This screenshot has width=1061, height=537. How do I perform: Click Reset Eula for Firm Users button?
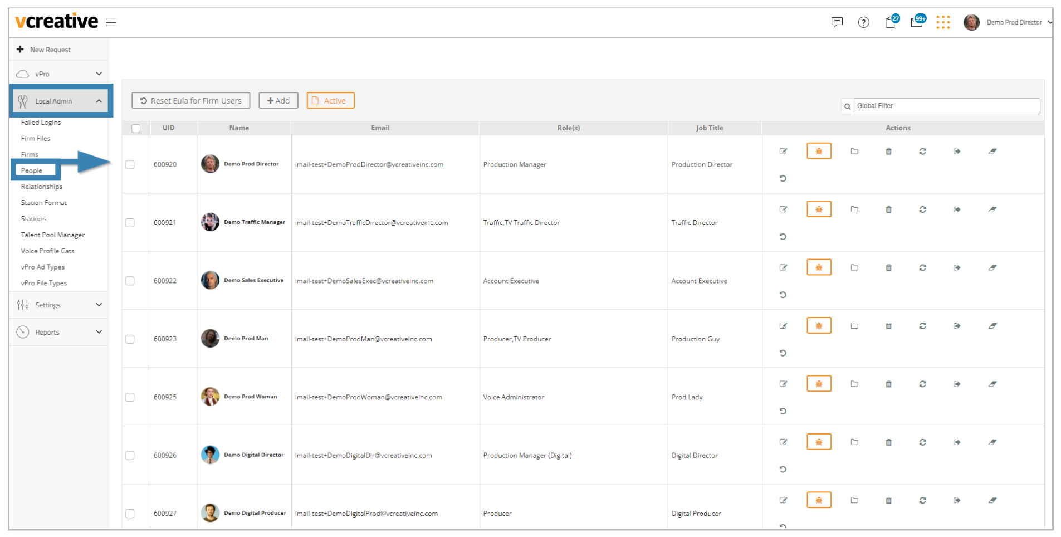190,101
